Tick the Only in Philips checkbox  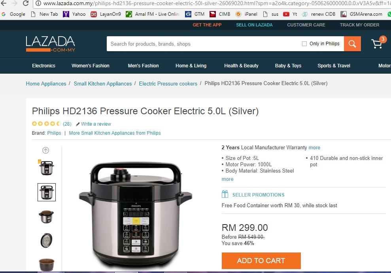304,44
